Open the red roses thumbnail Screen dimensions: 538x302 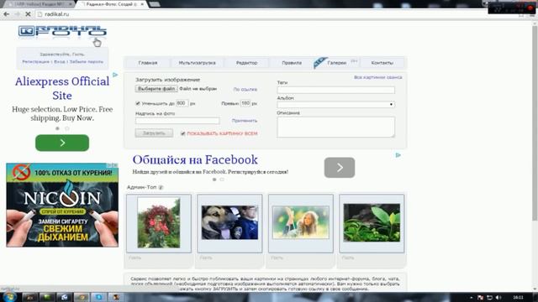point(159,223)
